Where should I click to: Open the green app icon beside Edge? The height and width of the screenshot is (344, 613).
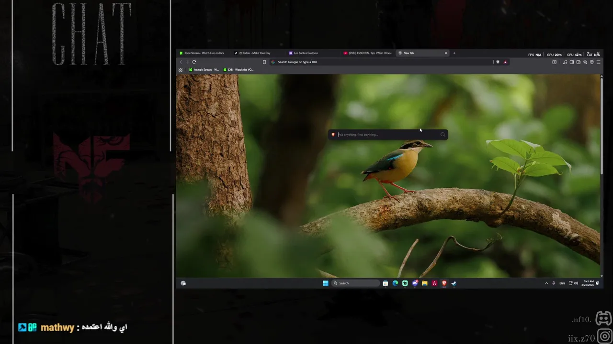(405, 283)
